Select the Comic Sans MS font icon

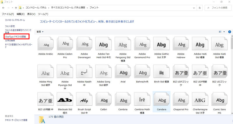point(220,99)
